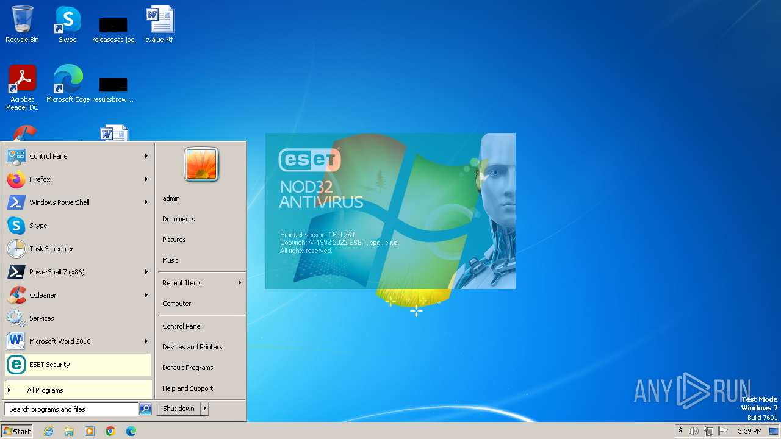
Task: Select tvalue.rtf document on desktop
Action: click(159, 24)
